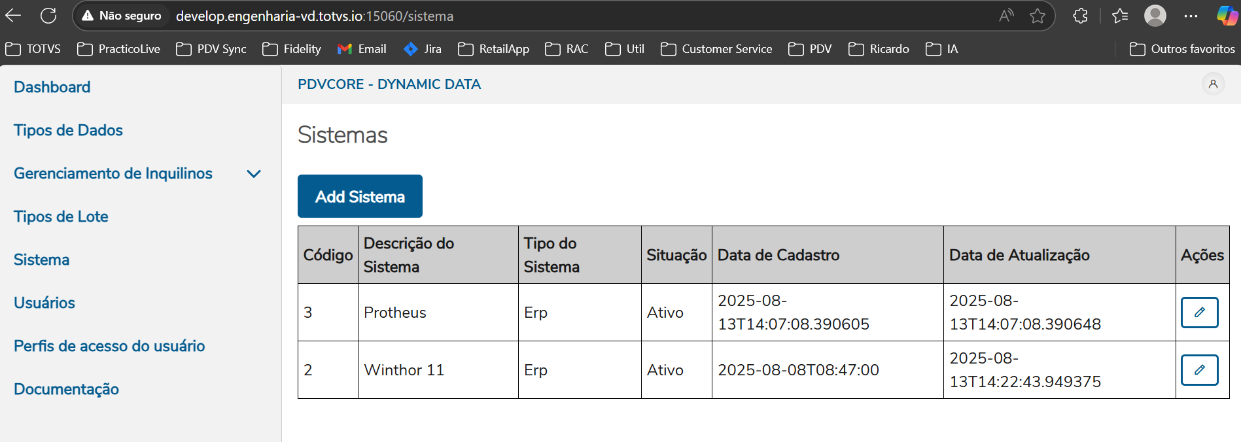
Task: Add page to favorites with star icon
Action: tap(1038, 16)
